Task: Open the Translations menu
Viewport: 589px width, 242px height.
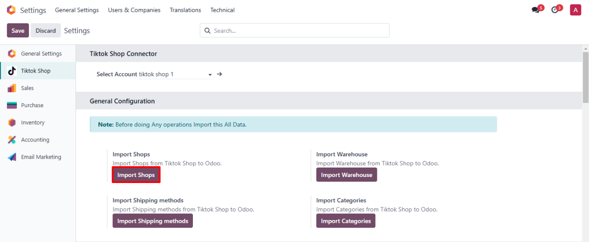Action: [185, 10]
